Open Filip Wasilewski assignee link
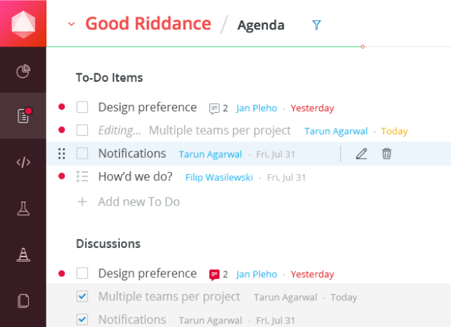The image size is (451, 327). click(218, 178)
